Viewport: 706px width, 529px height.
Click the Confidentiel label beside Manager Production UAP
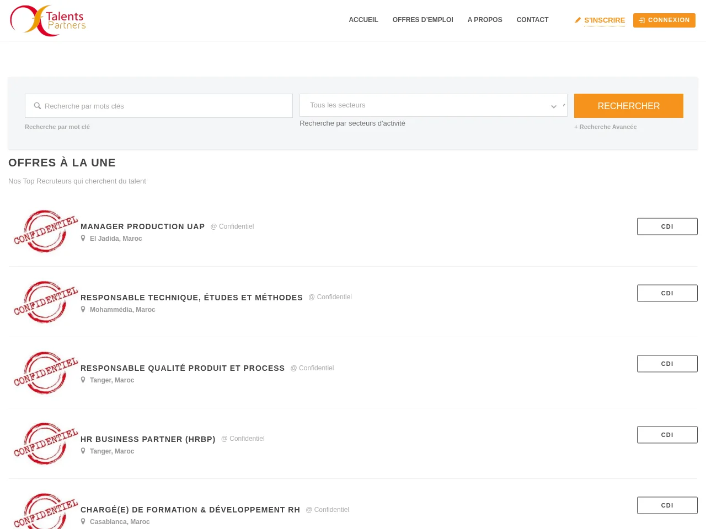[232, 226]
